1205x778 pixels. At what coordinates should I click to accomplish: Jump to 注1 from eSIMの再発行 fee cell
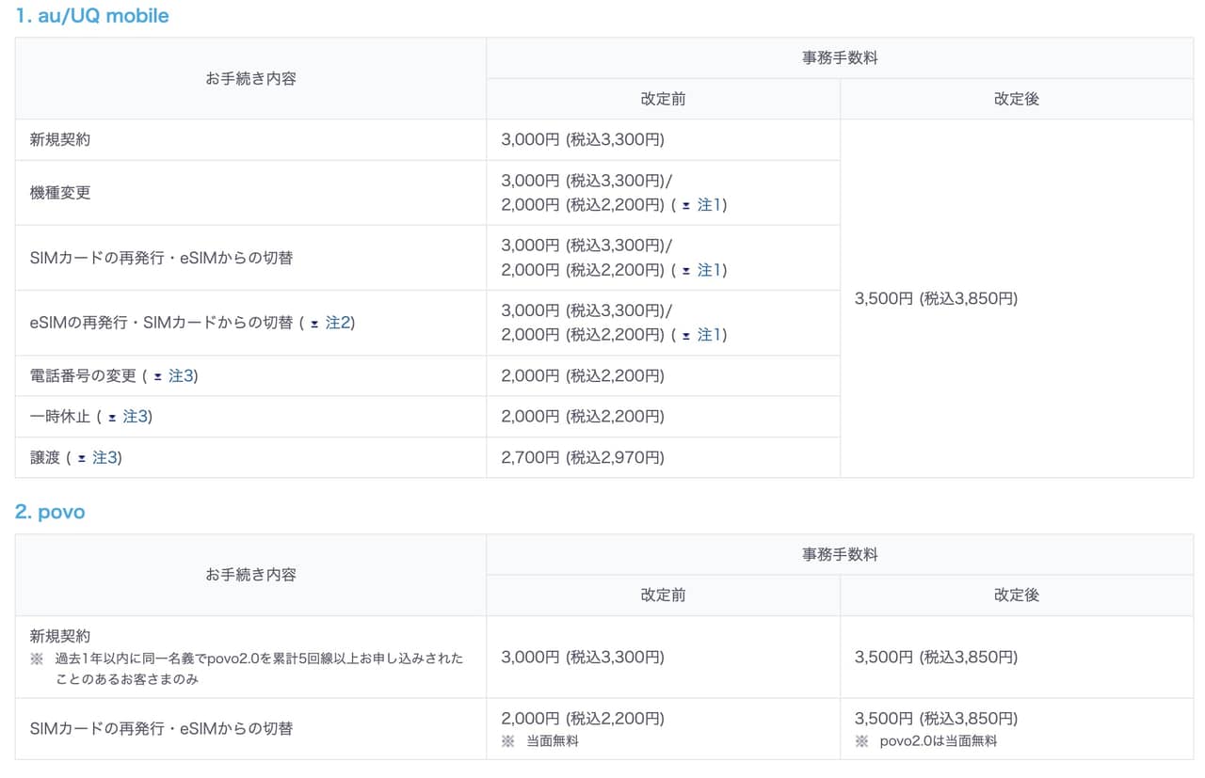pos(709,335)
